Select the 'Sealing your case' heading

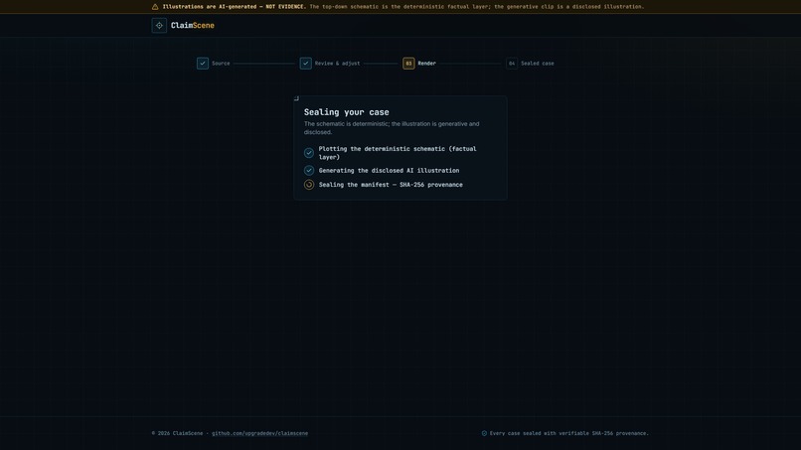pyautogui.click(x=347, y=112)
